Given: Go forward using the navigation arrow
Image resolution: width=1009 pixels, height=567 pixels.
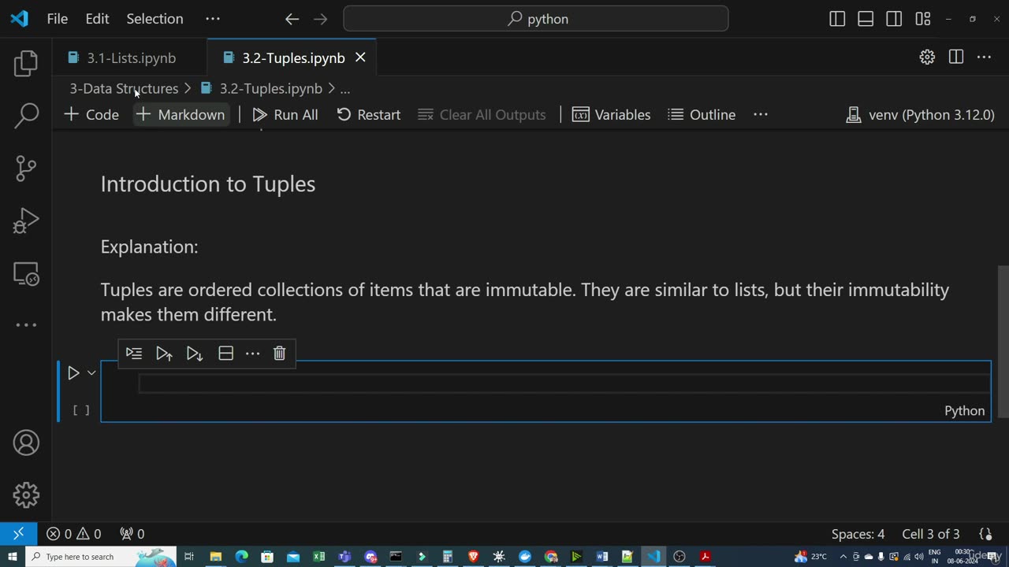Looking at the screenshot, I should point(320,19).
